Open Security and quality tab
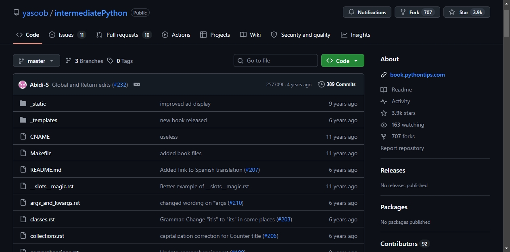This screenshot has height=252, width=510. point(301,35)
